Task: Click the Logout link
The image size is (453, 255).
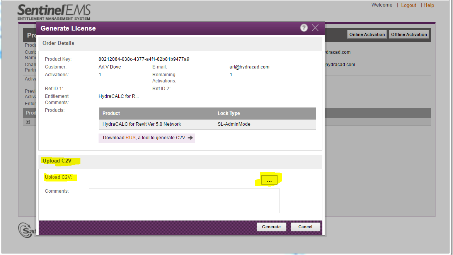Action: click(409, 5)
